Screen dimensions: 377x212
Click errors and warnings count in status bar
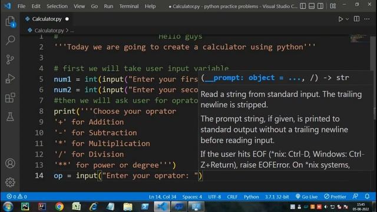pyautogui.click(x=17, y=197)
